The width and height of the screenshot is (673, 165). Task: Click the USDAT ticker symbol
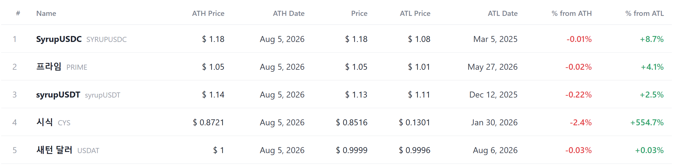(x=88, y=151)
